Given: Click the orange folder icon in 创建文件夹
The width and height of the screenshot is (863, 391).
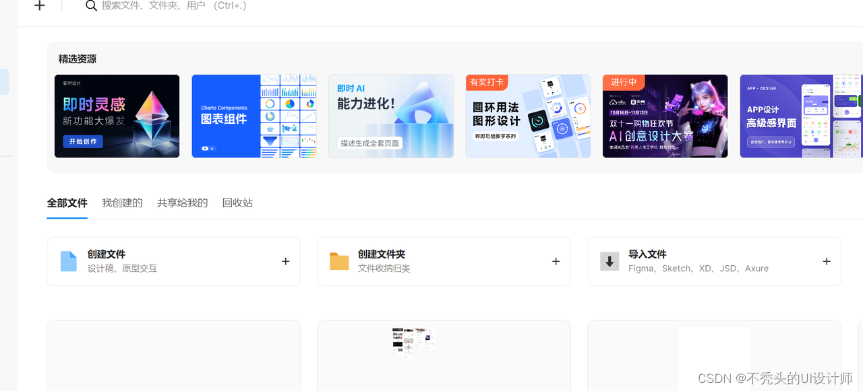Looking at the screenshot, I should (339, 261).
